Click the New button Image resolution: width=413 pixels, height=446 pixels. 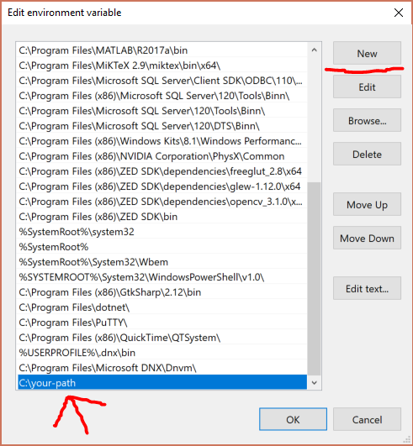pos(367,53)
